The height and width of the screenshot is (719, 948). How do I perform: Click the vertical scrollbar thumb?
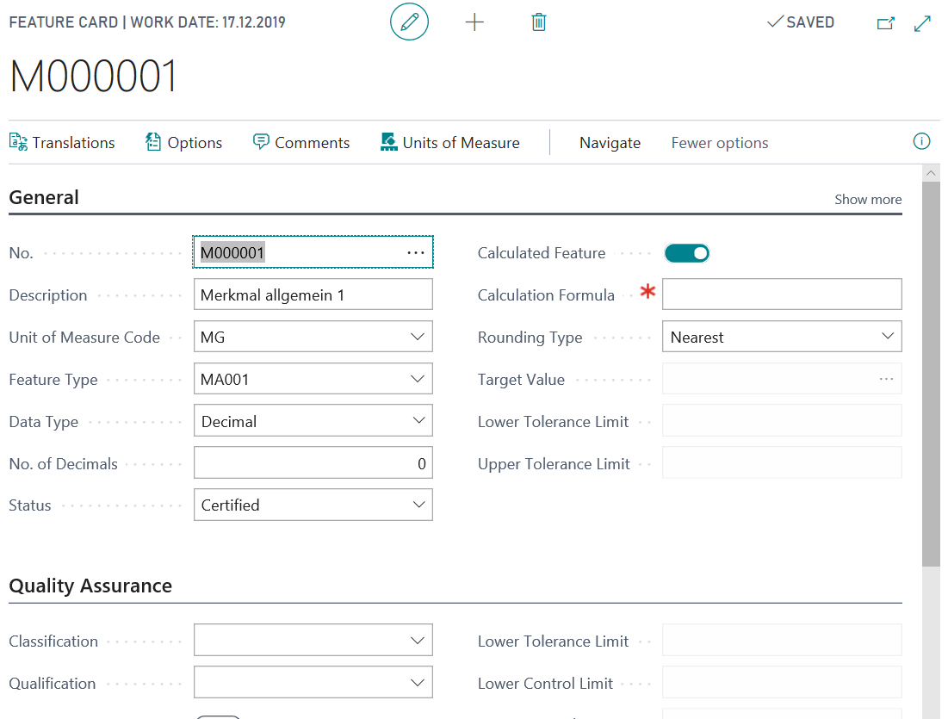click(931, 374)
